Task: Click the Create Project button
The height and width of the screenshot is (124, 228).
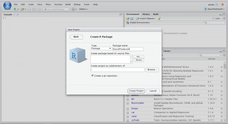Action: [136, 91]
